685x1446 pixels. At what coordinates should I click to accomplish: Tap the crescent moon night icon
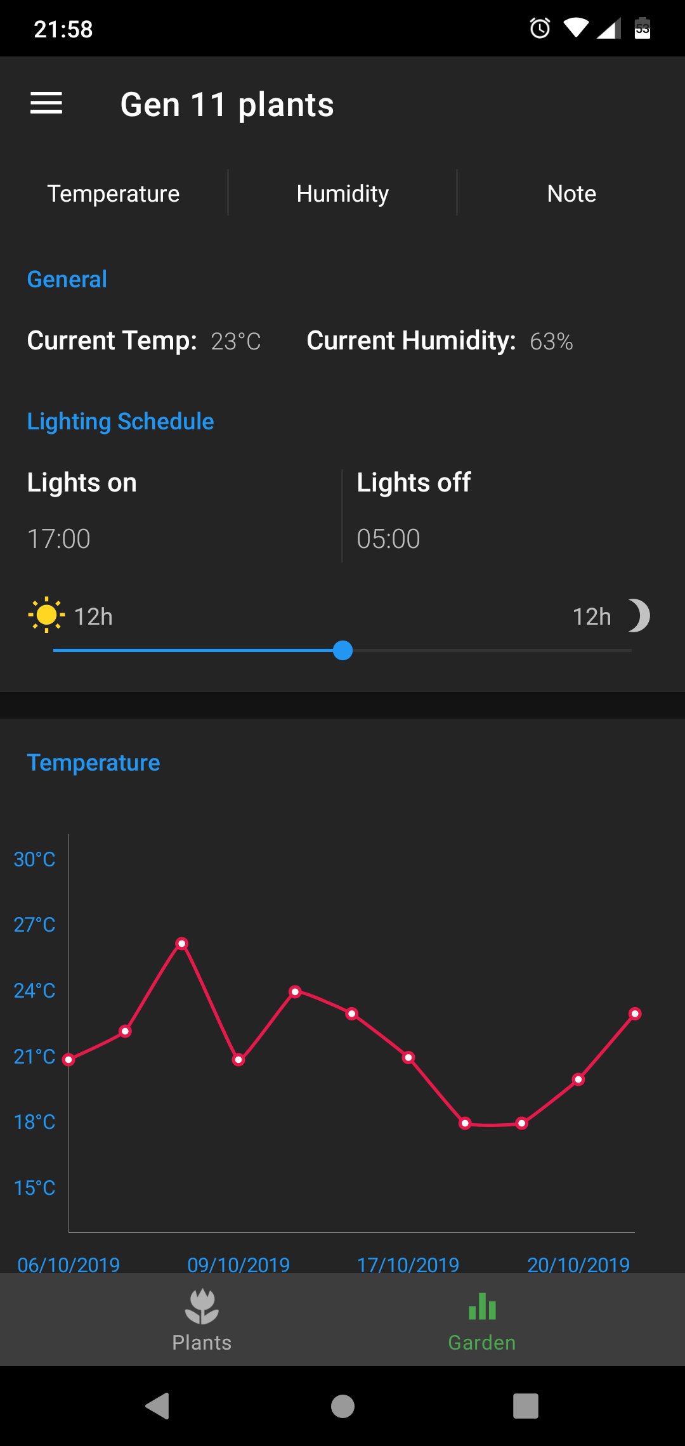coord(639,616)
